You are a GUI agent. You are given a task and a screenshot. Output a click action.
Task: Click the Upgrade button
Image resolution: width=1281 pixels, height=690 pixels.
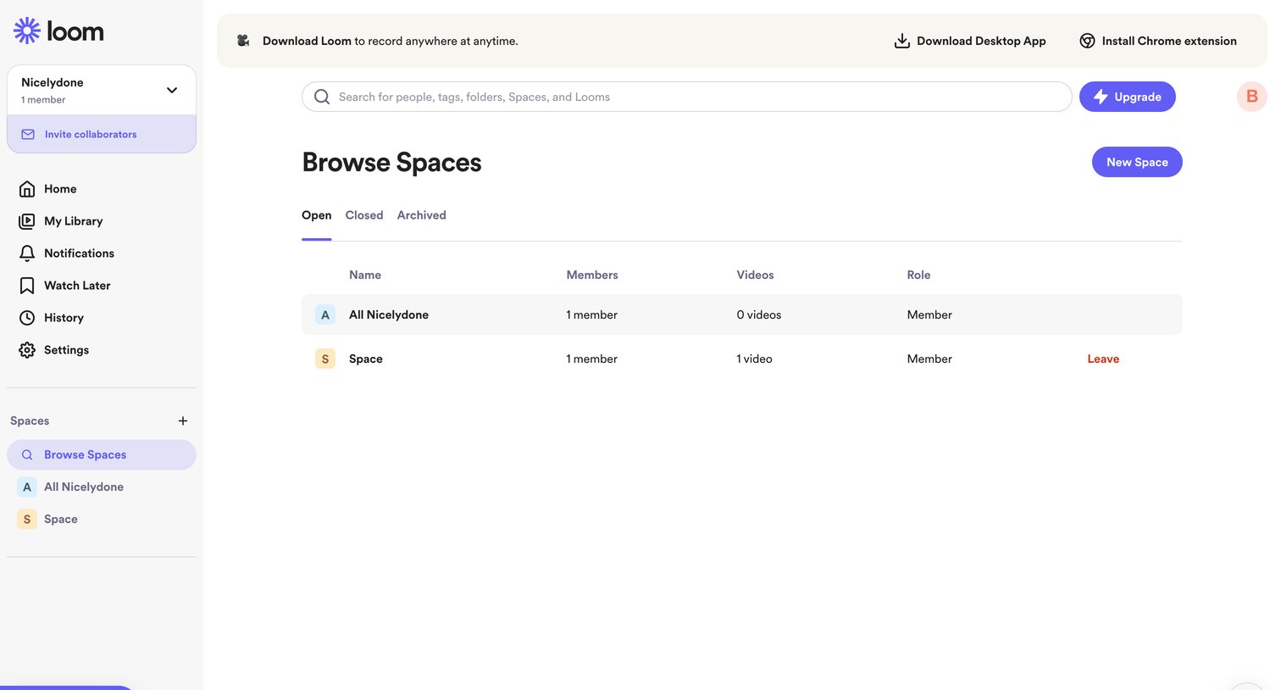tap(1128, 97)
